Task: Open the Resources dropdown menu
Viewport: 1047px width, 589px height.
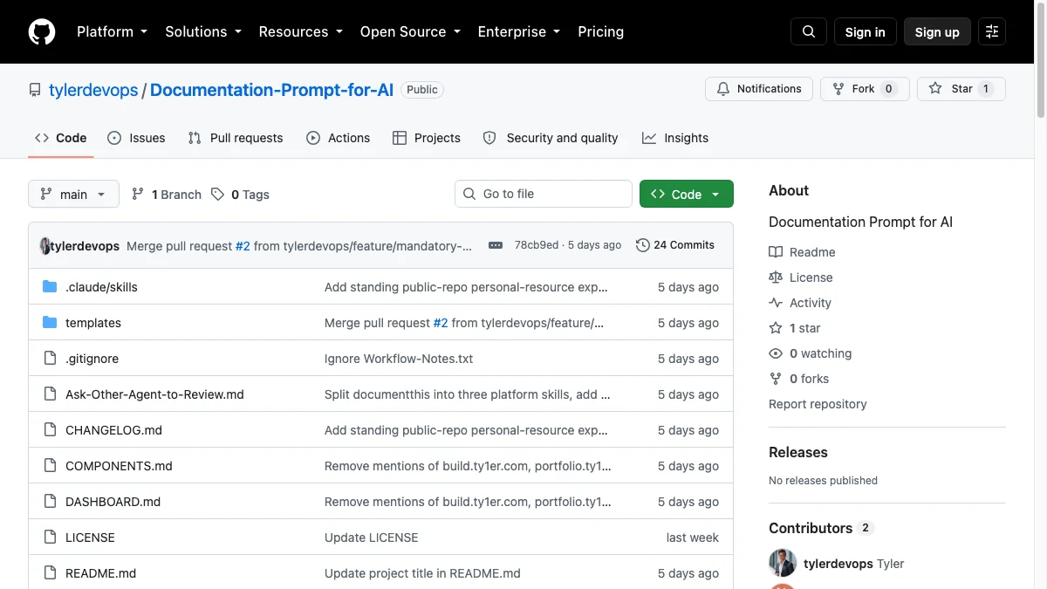Action: (300, 31)
